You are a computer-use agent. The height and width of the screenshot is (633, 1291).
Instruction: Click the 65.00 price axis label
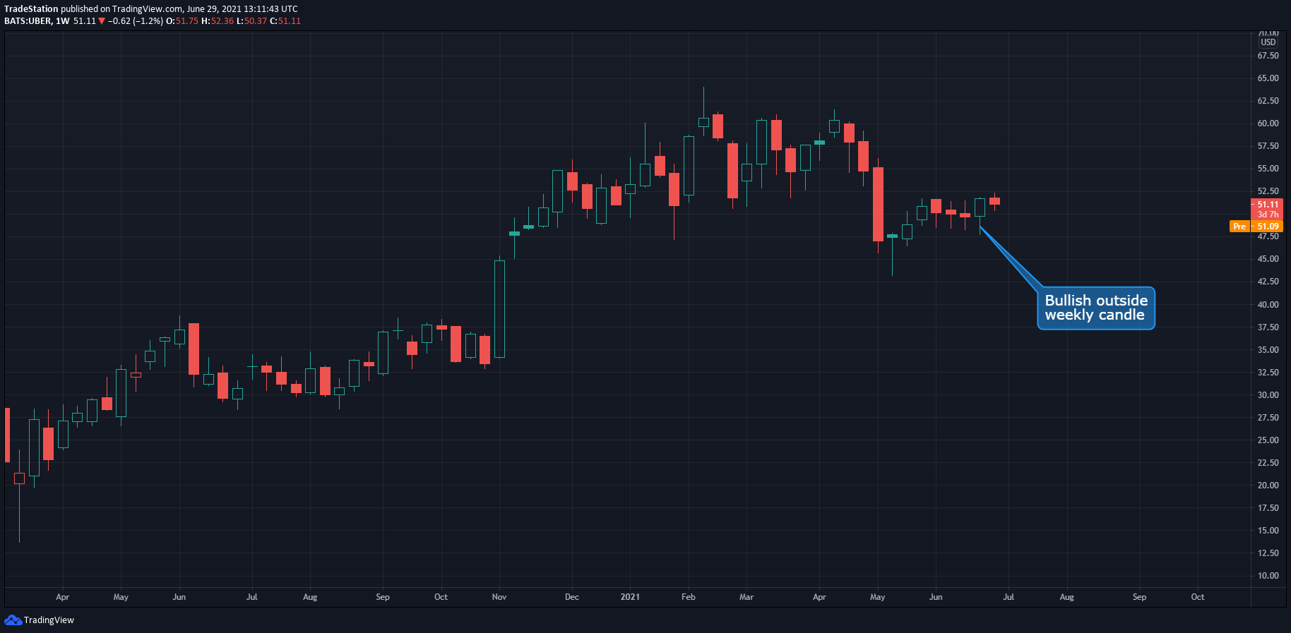point(1268,78)
